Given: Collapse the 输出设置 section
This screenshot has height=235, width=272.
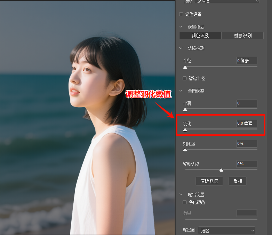Looking at the screenshot, I should 181,194.
